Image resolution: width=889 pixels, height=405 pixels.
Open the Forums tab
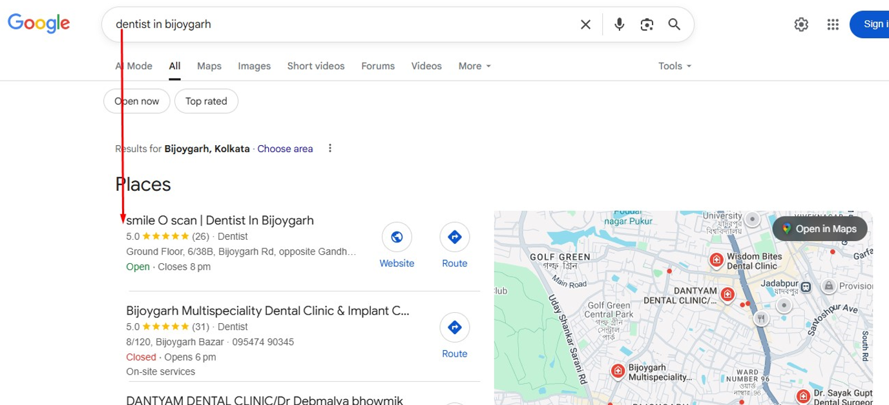(x=378, y=66)
